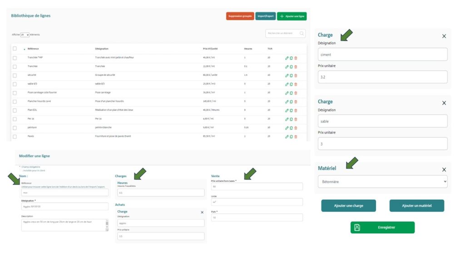Open the Afficher elements count dropdown
Viewport: 465px width, 261px height.
25,35
